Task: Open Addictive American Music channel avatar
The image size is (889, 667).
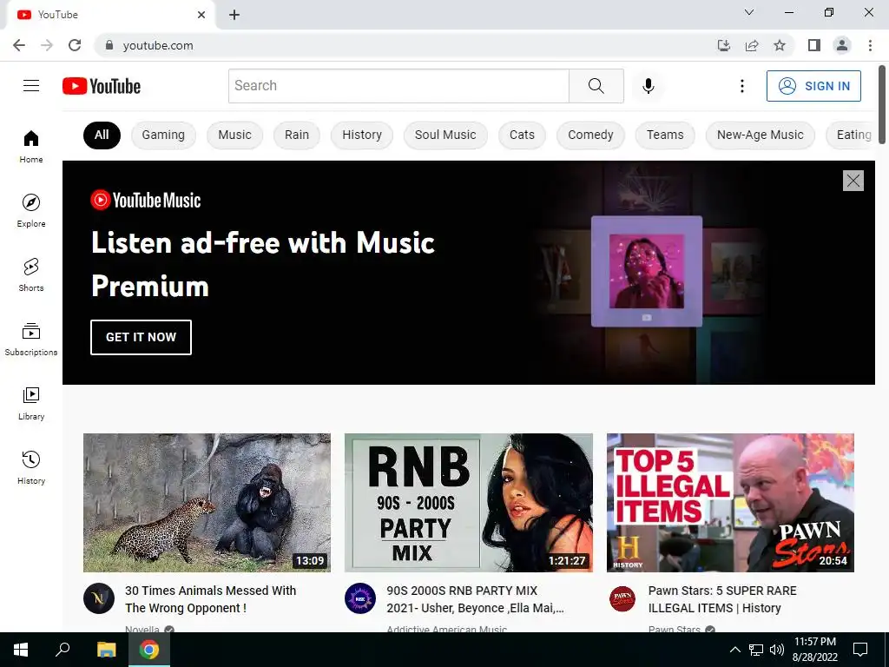Action: (360, 598)
